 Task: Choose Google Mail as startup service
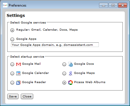[x=12, y=64]
